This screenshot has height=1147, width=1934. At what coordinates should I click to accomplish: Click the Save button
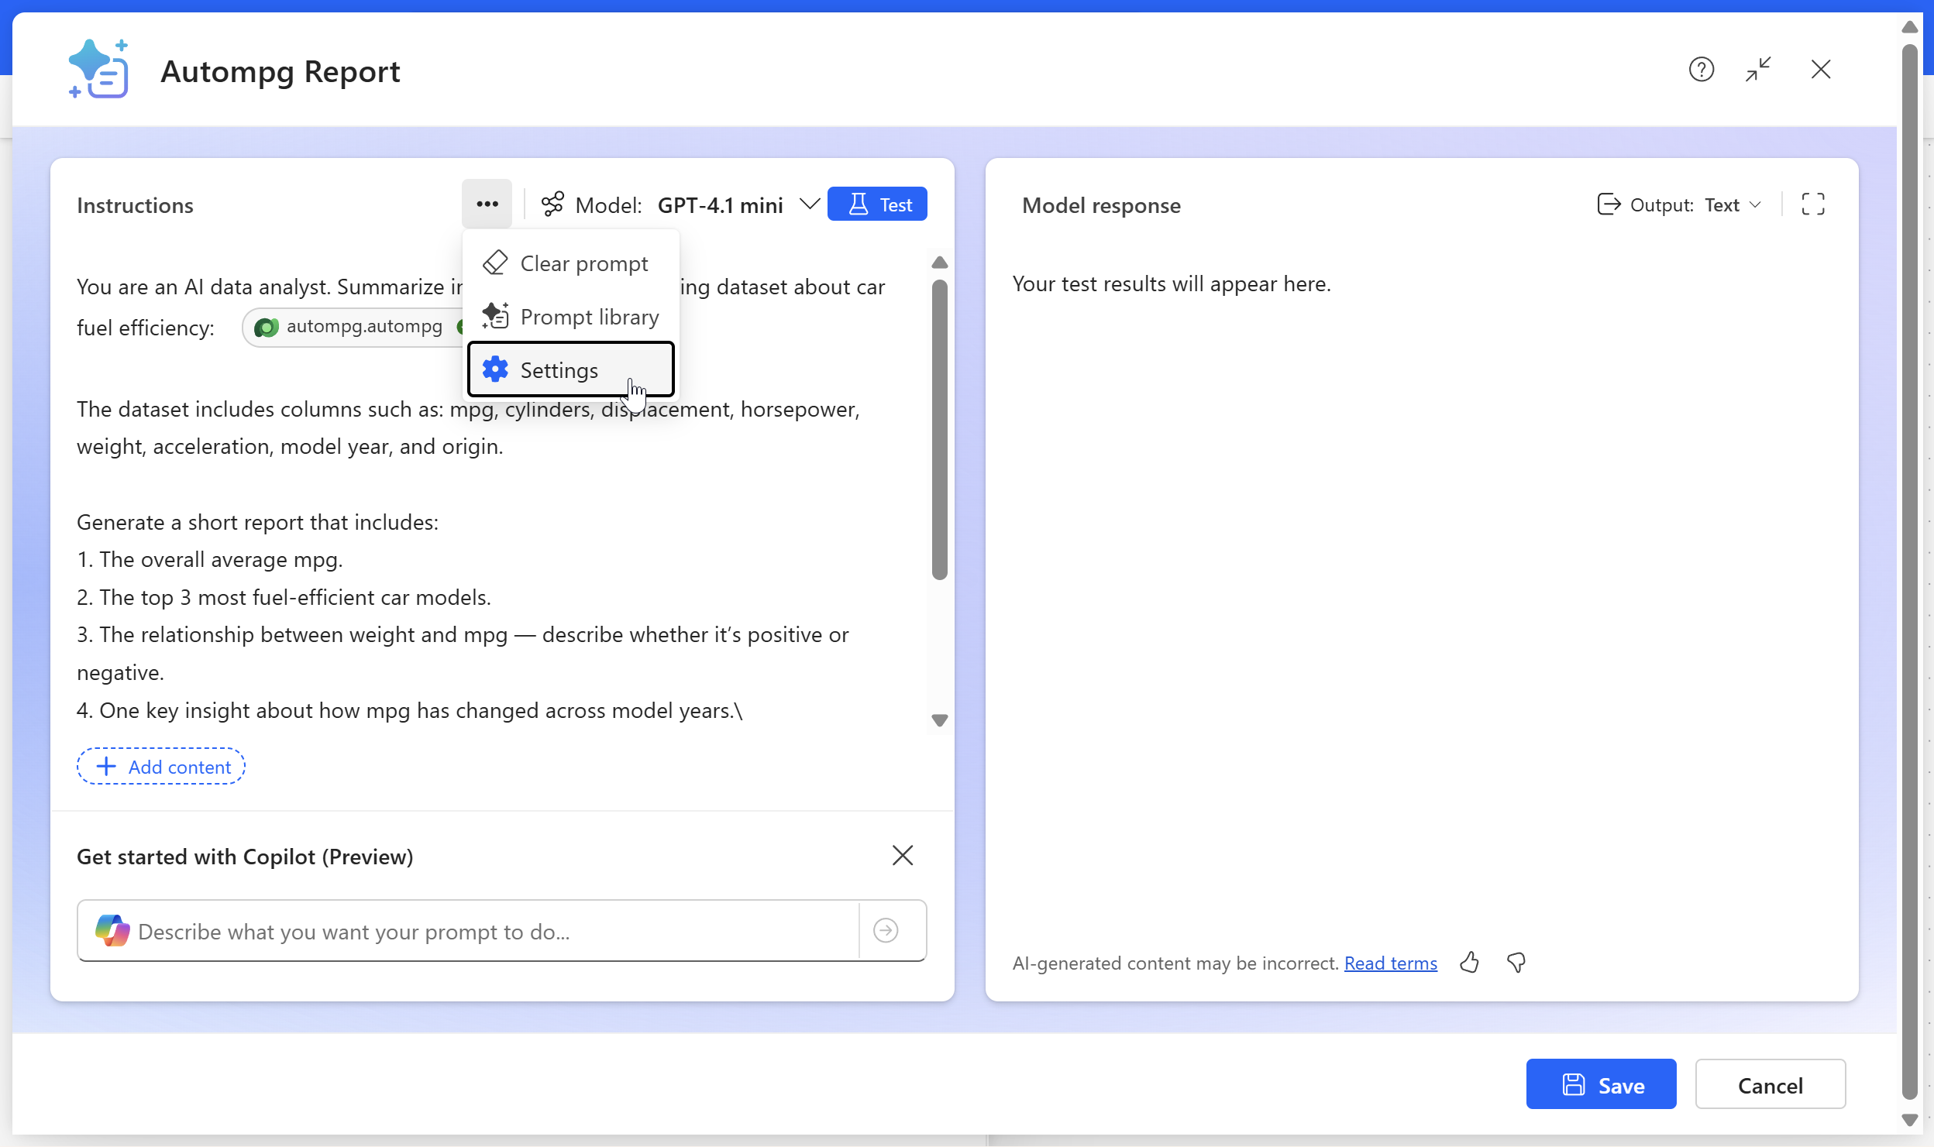point(1601,1084)
